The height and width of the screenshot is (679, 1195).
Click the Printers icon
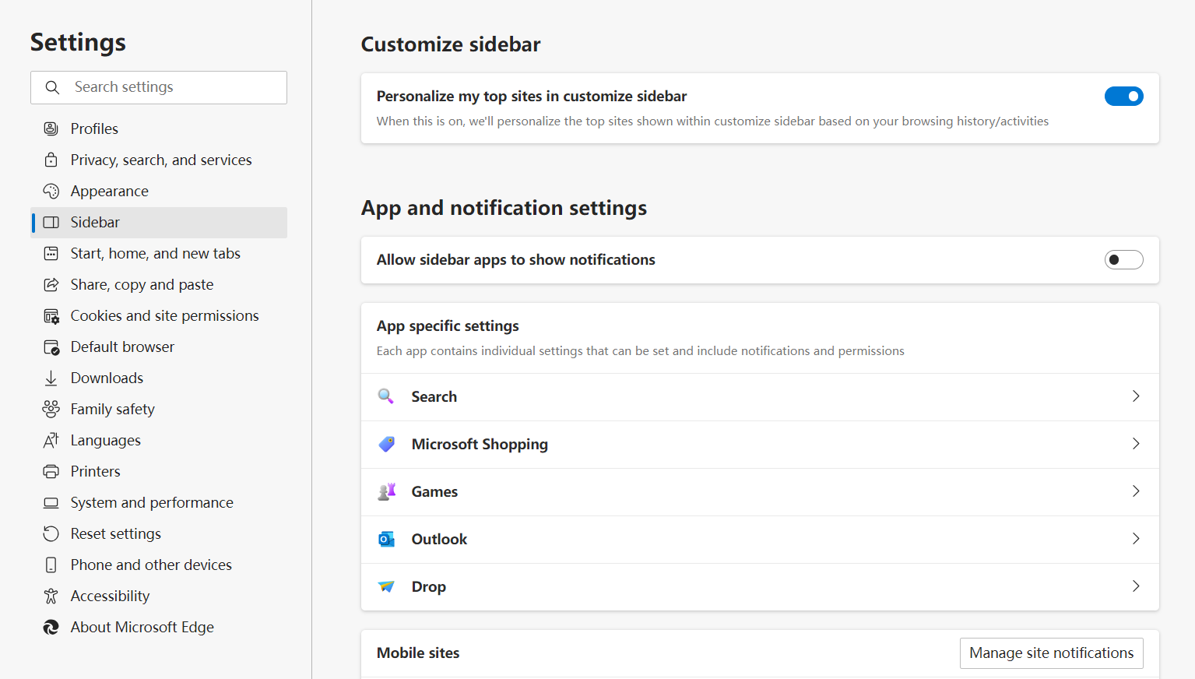pos(51,471)
